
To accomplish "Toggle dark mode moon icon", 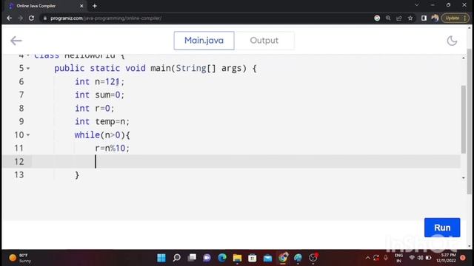I will coord(452,41).
